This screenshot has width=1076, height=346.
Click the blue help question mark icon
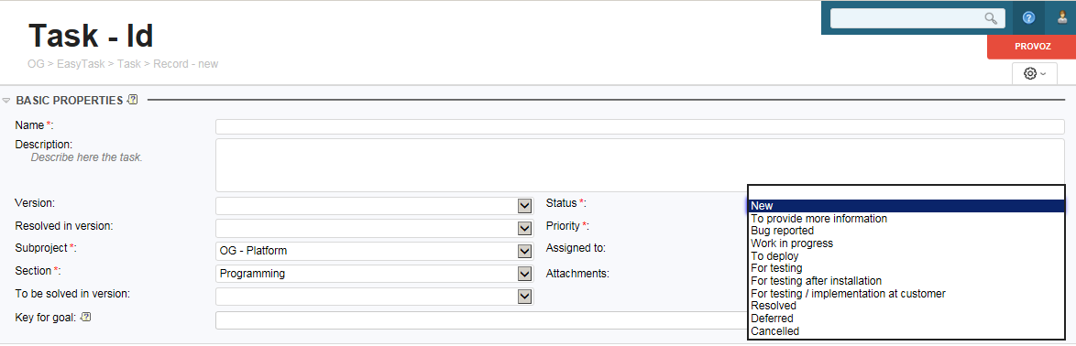click(1028, 18)
